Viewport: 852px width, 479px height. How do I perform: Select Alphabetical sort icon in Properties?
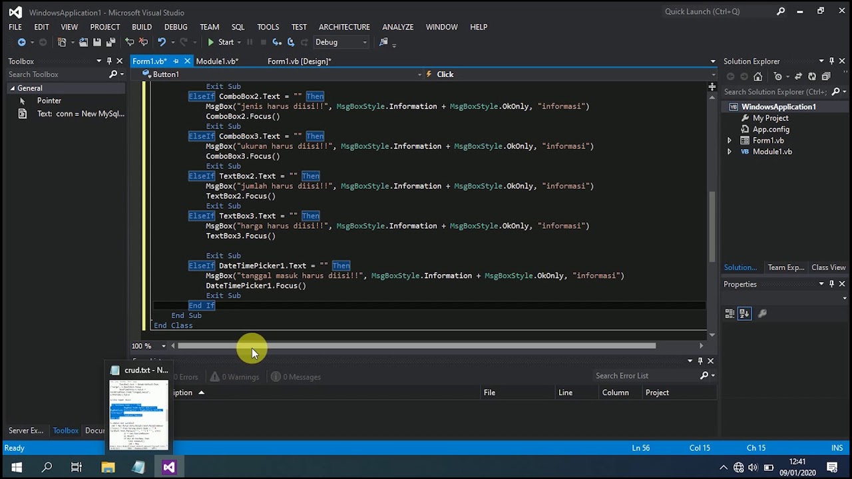click(744, 313)
